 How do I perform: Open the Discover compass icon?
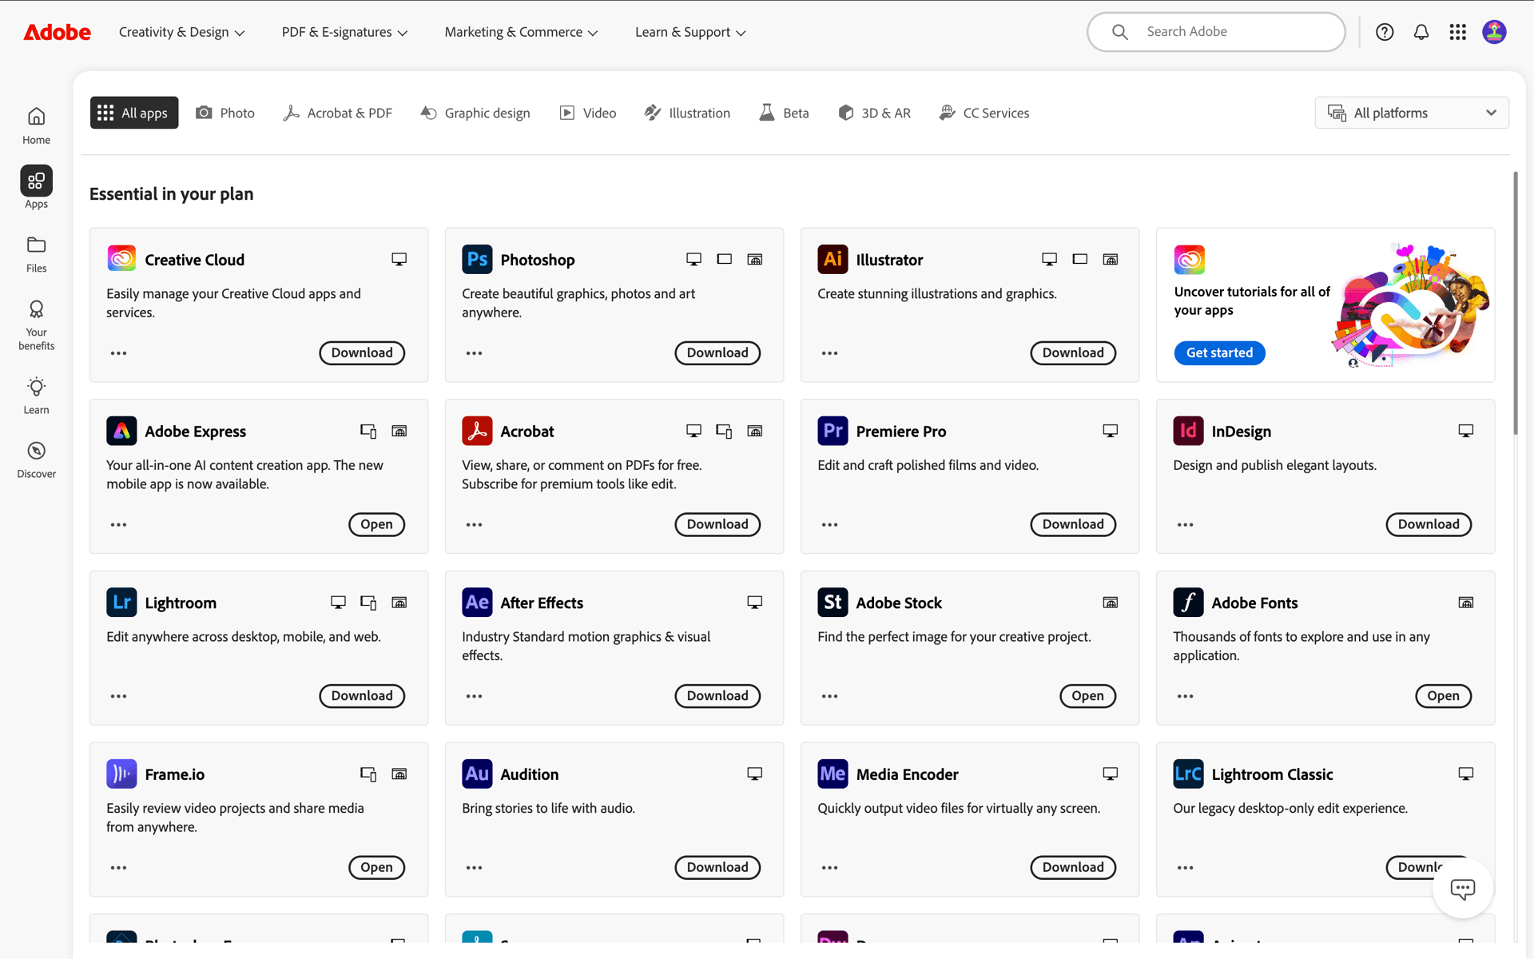point(36,460)
